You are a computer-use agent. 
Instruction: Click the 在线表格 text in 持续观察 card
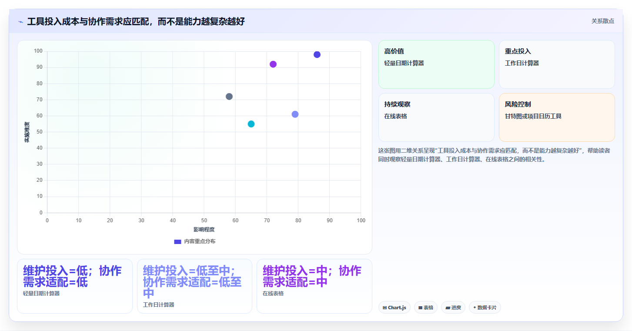(x=396, y=116)
